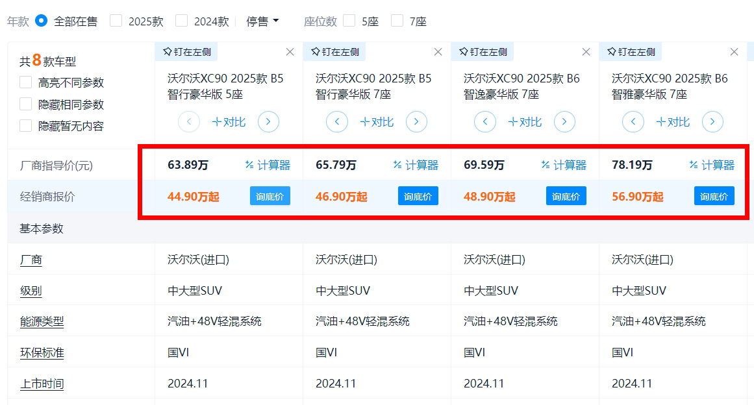Open the 计算器 for the 65.79万 model
Viewport: 754px width, 405px height.
[x=416, y=166]
